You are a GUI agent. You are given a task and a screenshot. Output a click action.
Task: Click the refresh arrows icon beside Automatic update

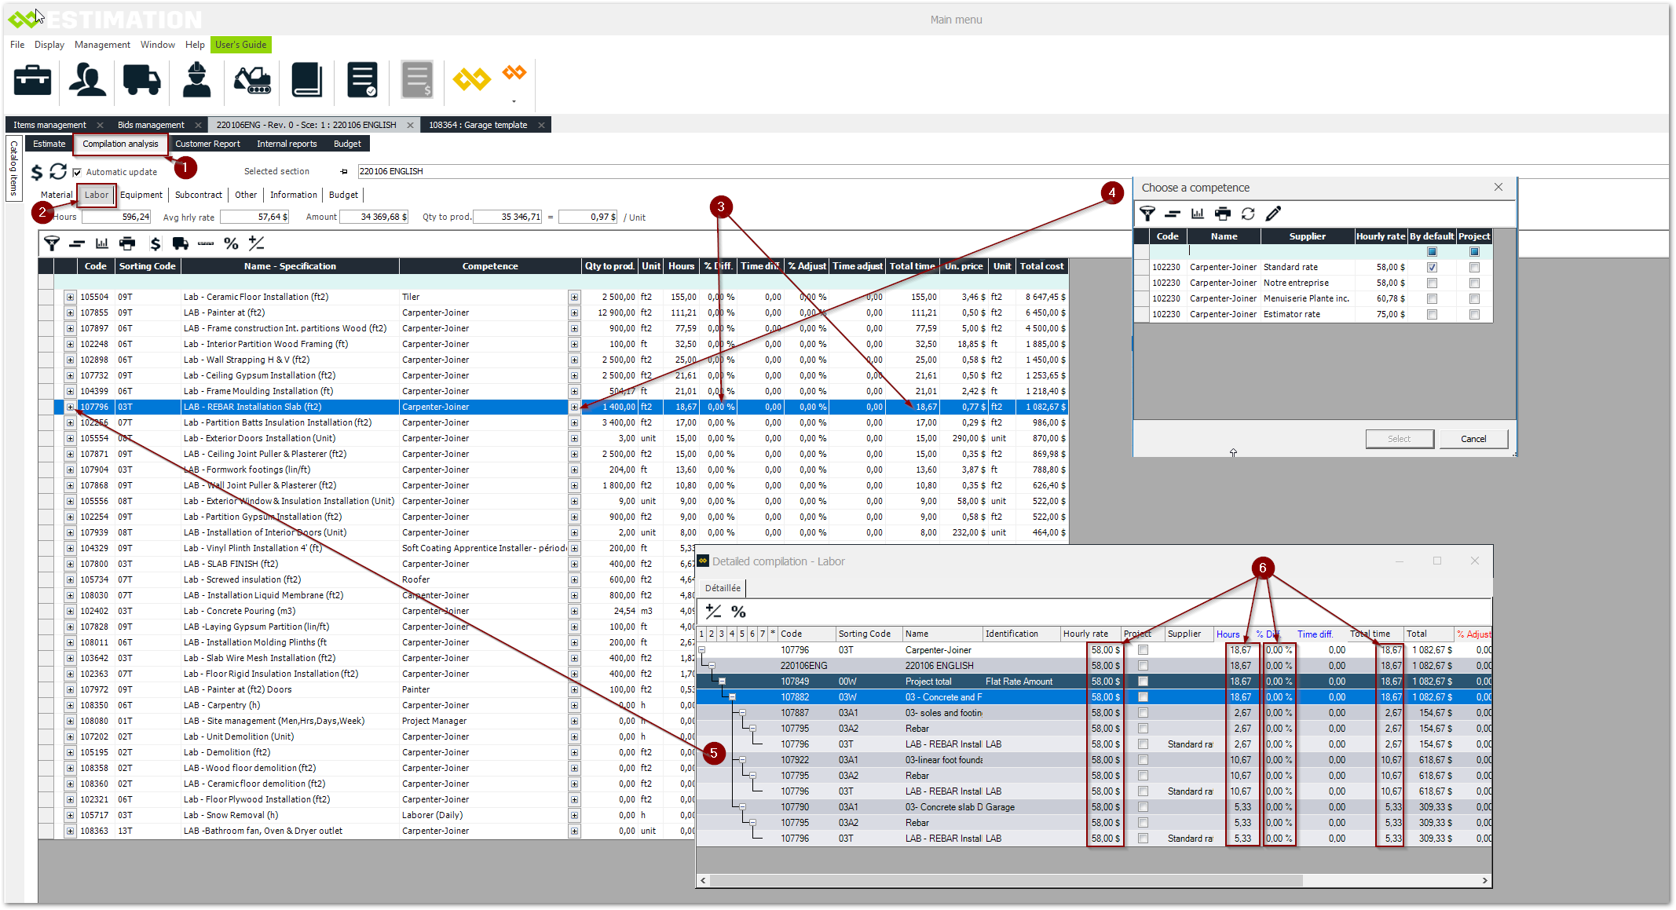click(x=58, y=171)
